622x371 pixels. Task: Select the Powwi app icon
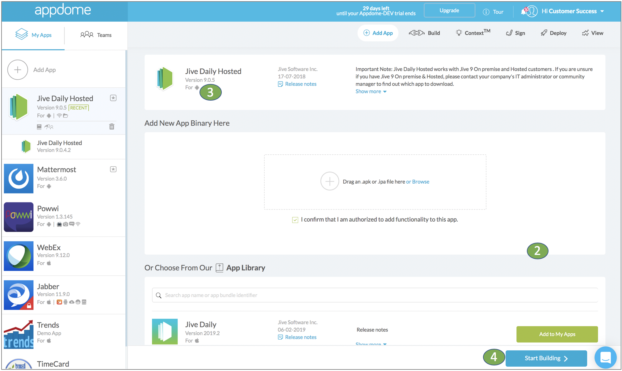(x=19, y=217)
